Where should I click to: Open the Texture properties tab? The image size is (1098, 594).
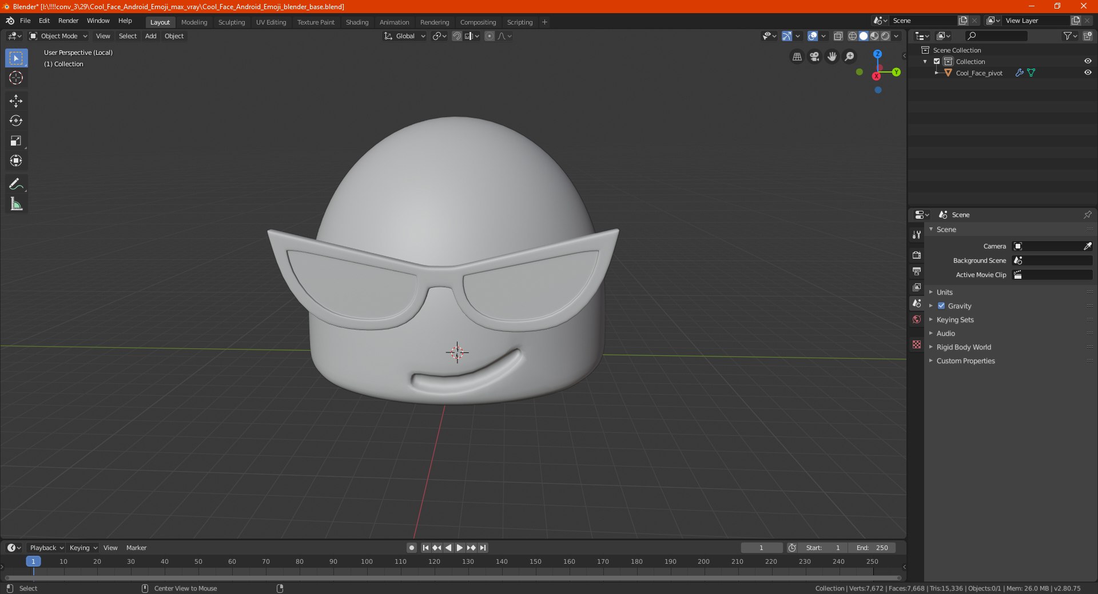point(917,344)
